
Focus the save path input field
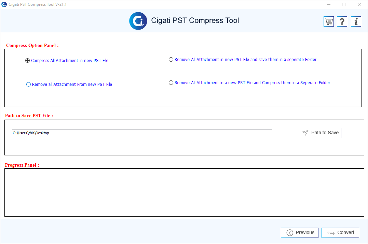point(142,133)
